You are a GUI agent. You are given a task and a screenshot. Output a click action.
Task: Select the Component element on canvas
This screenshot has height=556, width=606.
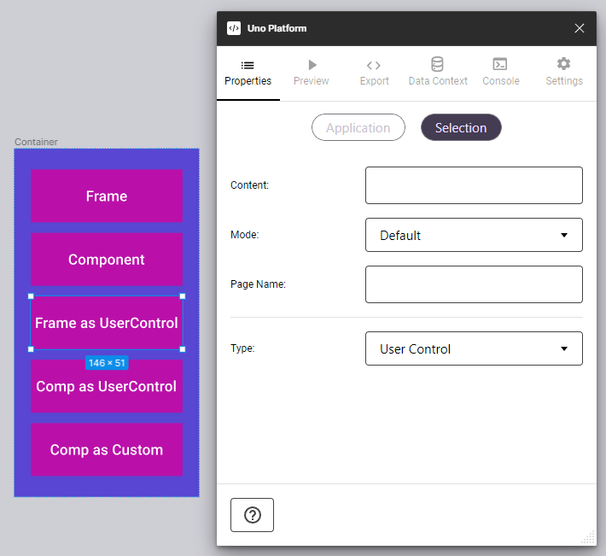[107, 260]
